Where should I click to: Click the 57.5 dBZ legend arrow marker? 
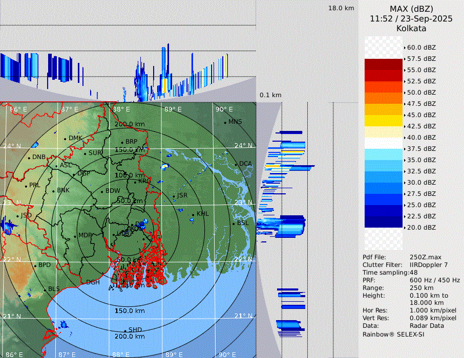[405, 59]
